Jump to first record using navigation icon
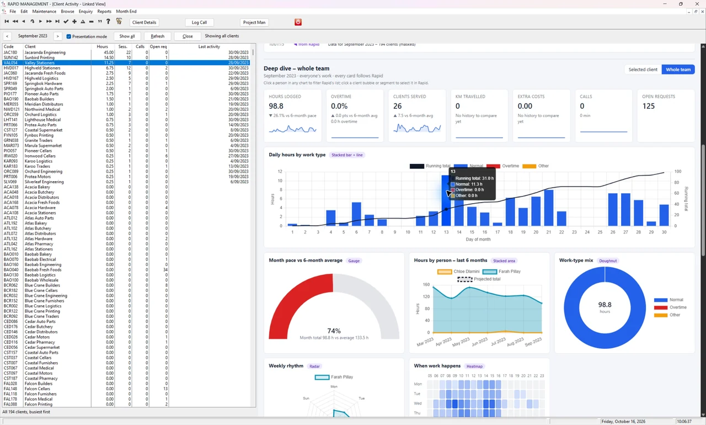Viewport: 706px width, 425px height. coord(7,22)
